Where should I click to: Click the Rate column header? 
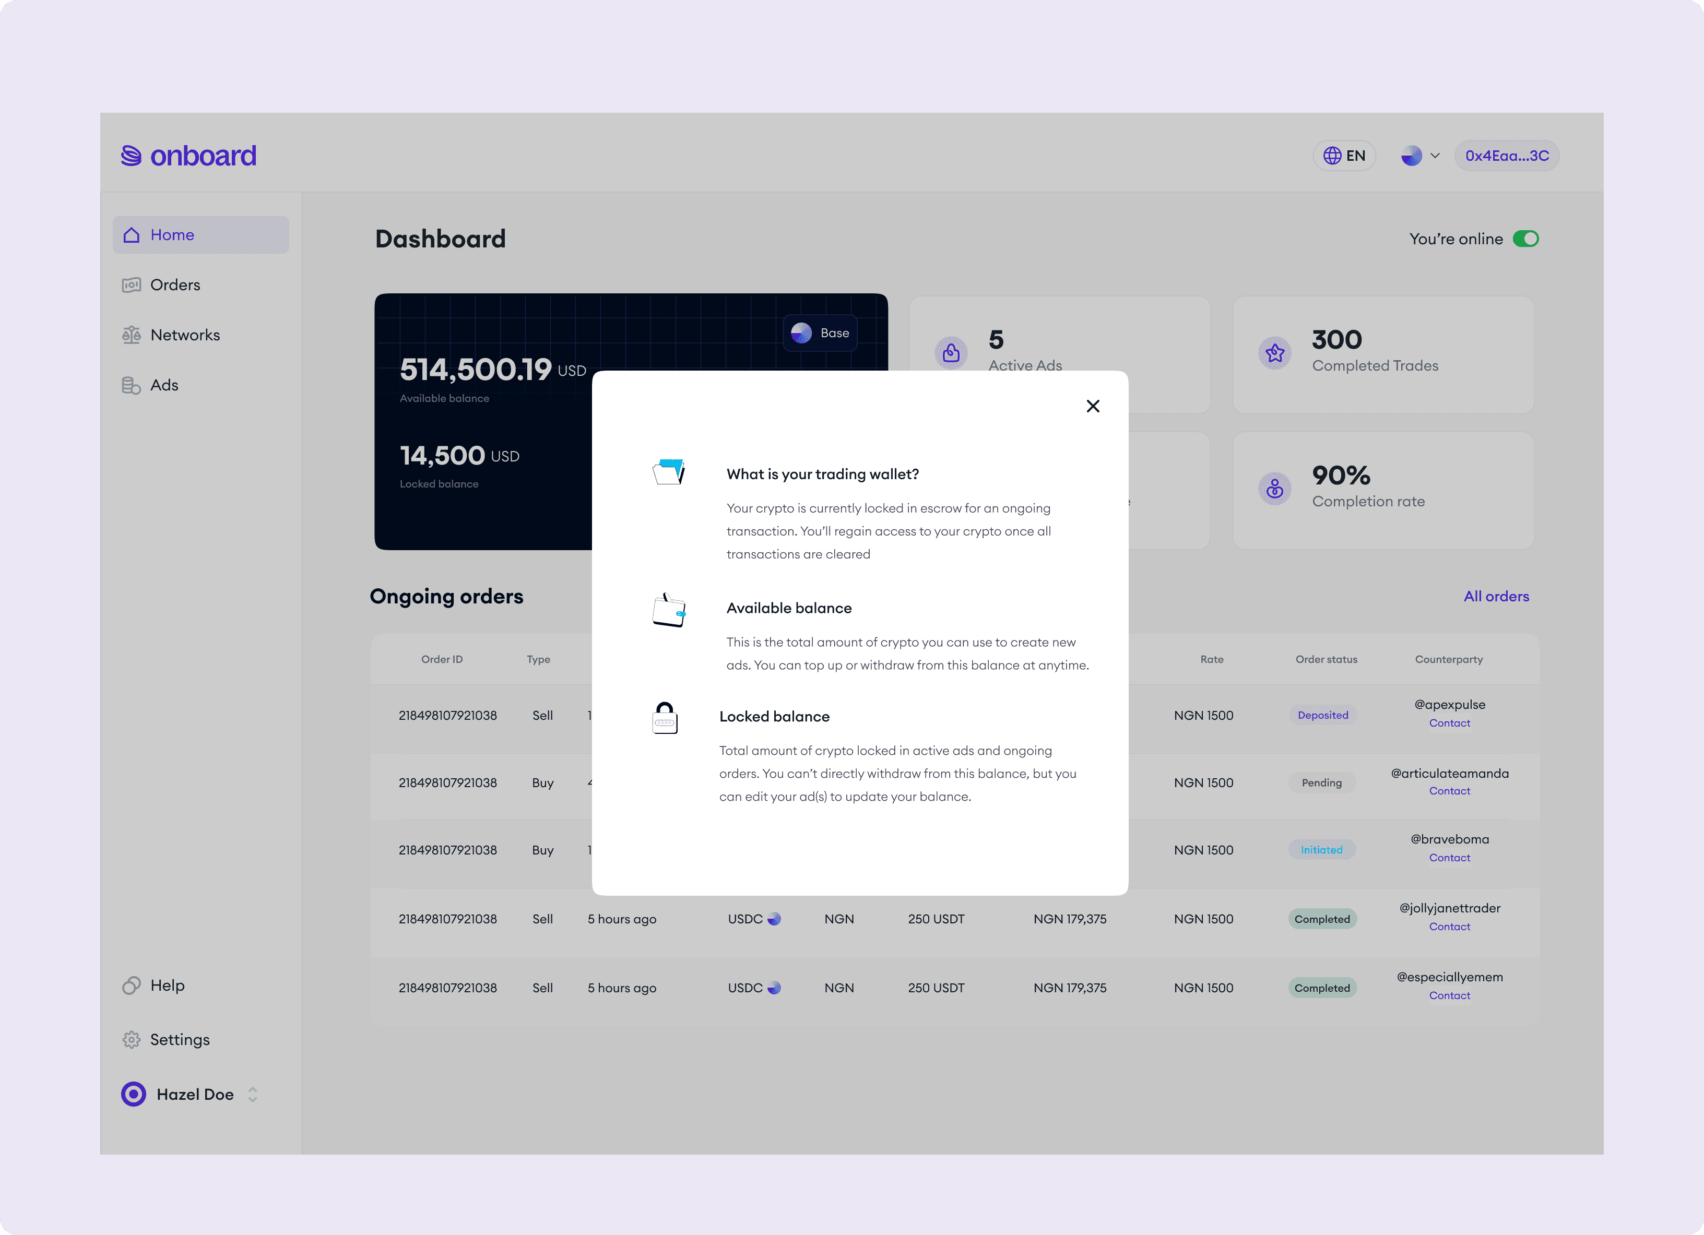point(1211,660)
